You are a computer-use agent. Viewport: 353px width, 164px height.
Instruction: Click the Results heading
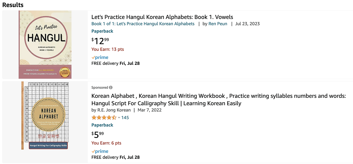13,5
